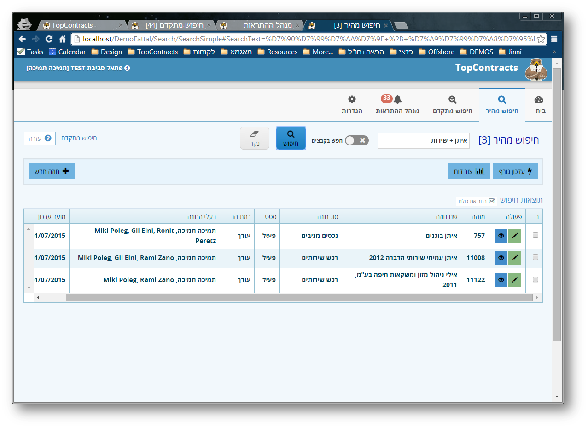Screen dimensions: 588x428
Task: Sort by the 'בעלי החוזה' column header
Action: pyautogui.click(x=145, y=216)
